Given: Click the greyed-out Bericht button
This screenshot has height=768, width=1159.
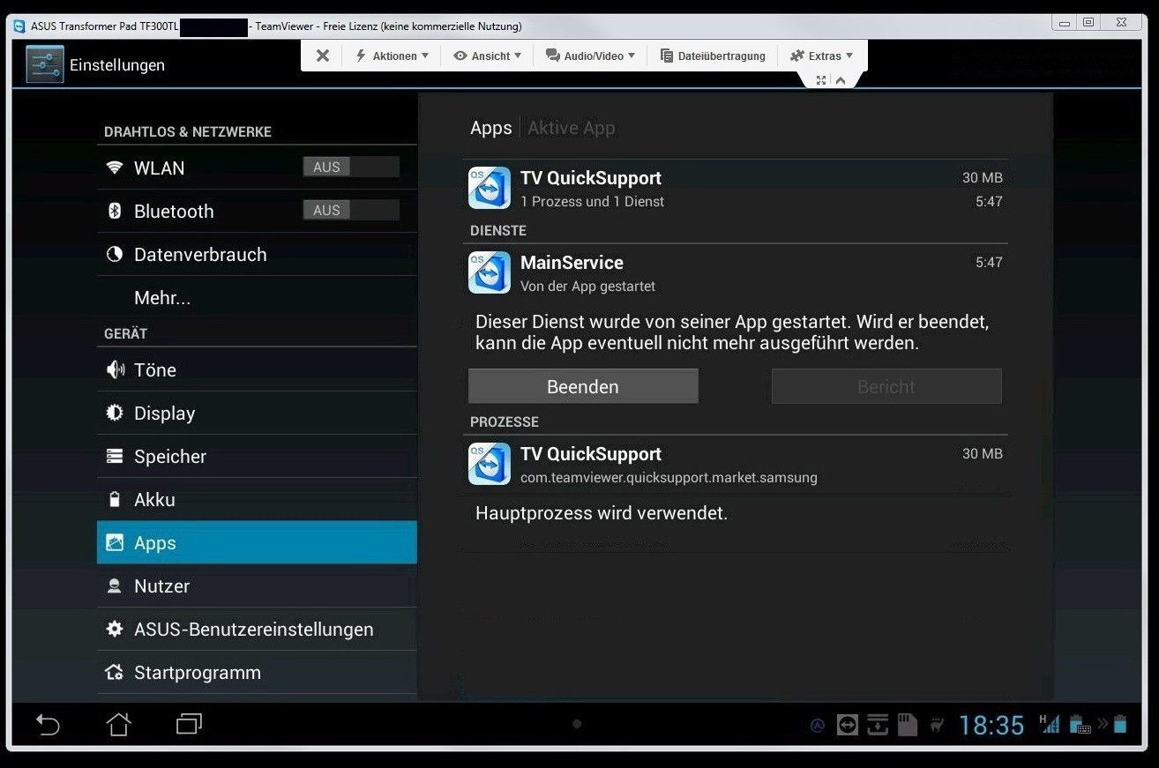Looking at the screenshot, I should (x=886, y=386).
